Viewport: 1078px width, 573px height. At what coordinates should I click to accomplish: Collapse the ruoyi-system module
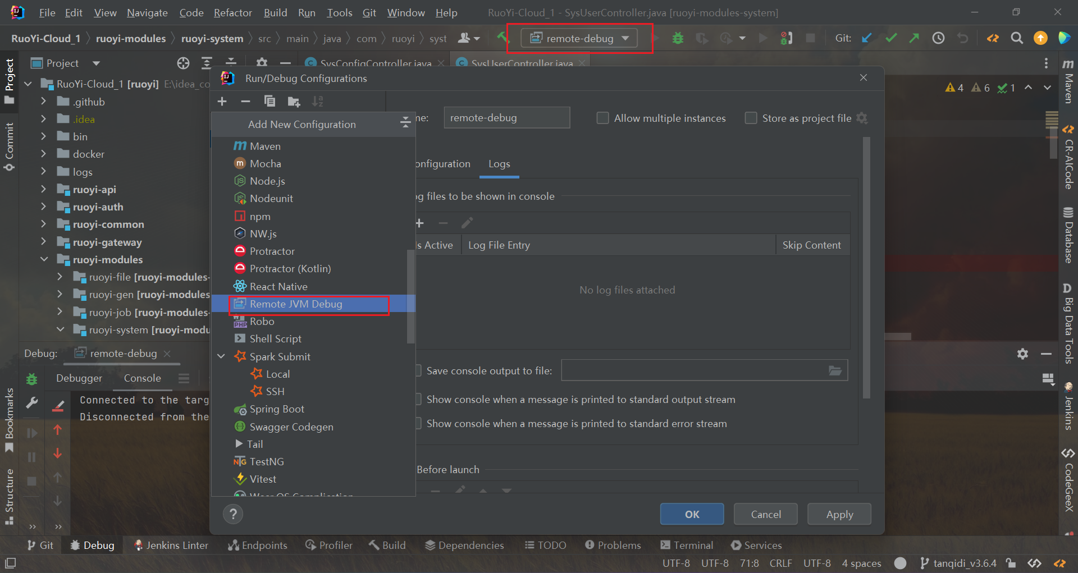pyautogui.click(x=60, y=329)
